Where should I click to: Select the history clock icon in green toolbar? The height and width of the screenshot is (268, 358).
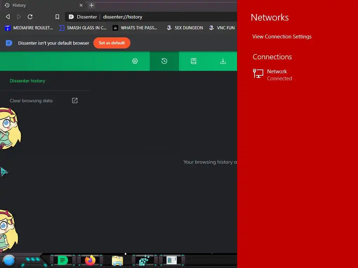(x=164, y=61)
